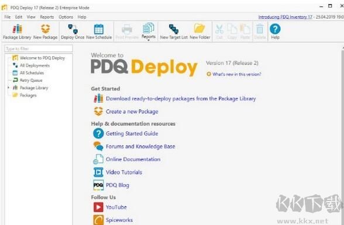Open the View menu
The image size is (344, 225).
31,17
